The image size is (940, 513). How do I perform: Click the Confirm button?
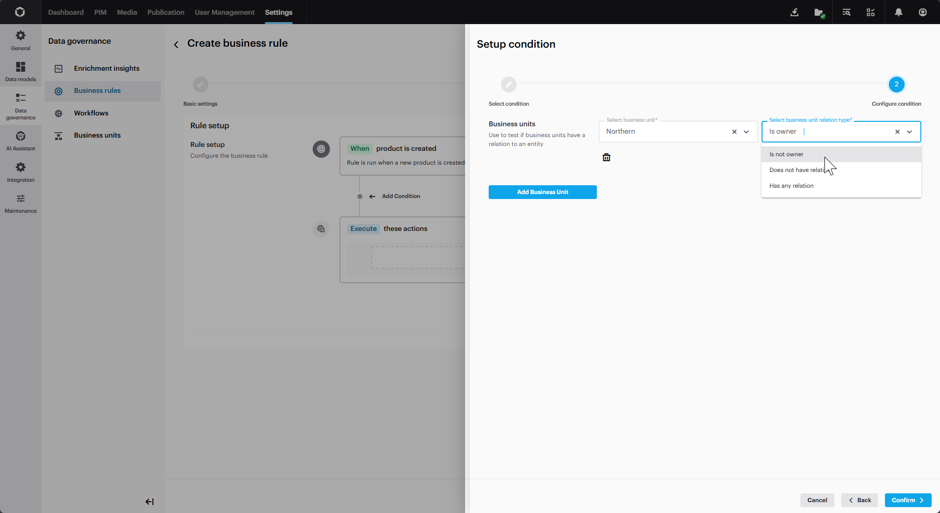coord(908,500)
